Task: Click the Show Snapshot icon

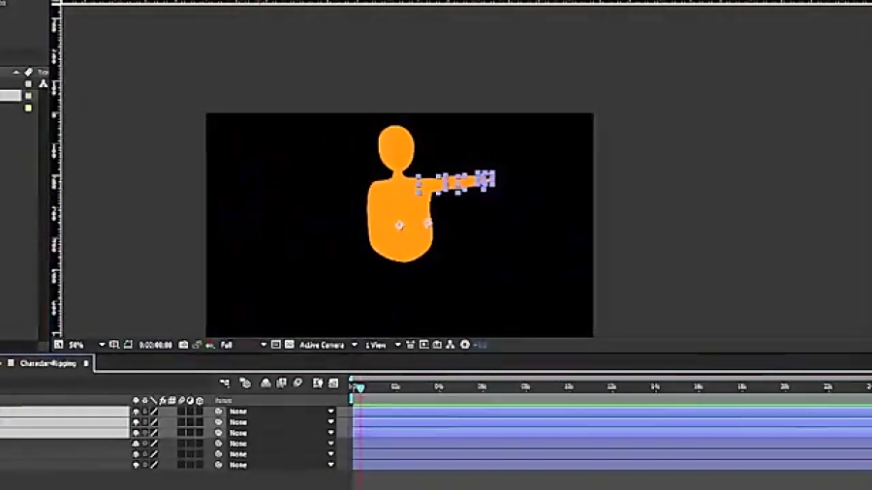Action: pos(197,345)
